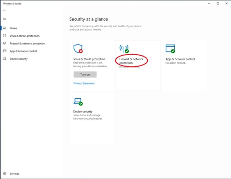Click the App & browser window sidebar icon

click(x=5, y=51)
